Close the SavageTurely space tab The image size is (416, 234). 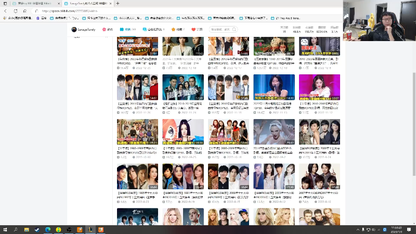pyautogui.click(x=111, y=4)
